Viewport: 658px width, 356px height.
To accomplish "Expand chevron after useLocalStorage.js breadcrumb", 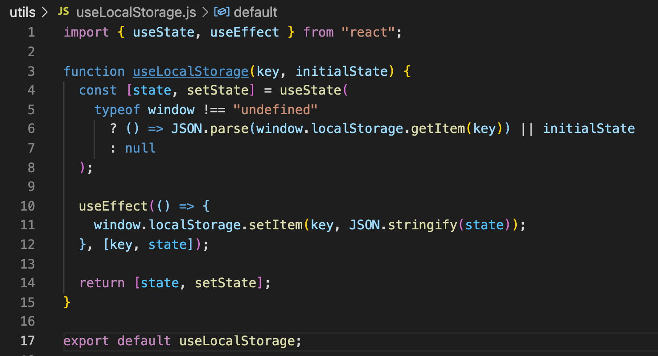I will (205, 12).
